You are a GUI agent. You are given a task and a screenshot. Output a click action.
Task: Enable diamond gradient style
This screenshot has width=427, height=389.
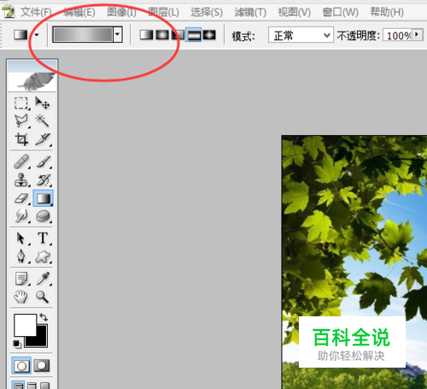pos(209,35)
